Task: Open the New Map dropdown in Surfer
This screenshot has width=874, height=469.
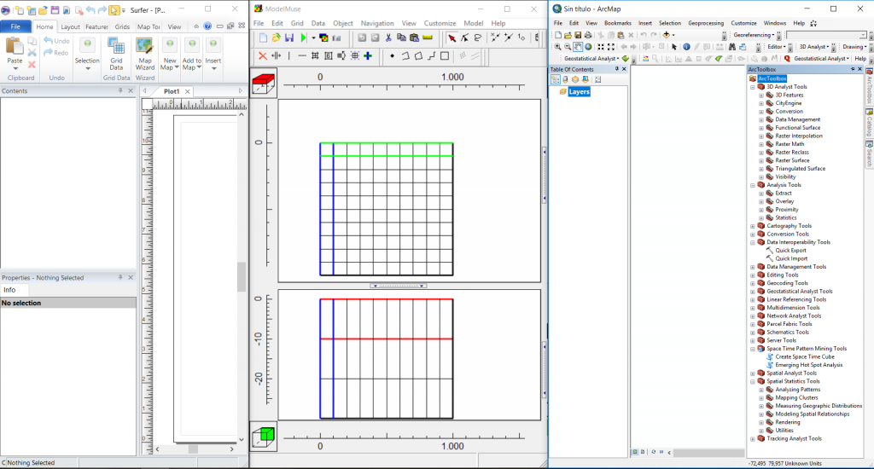Action: (170, 54)
